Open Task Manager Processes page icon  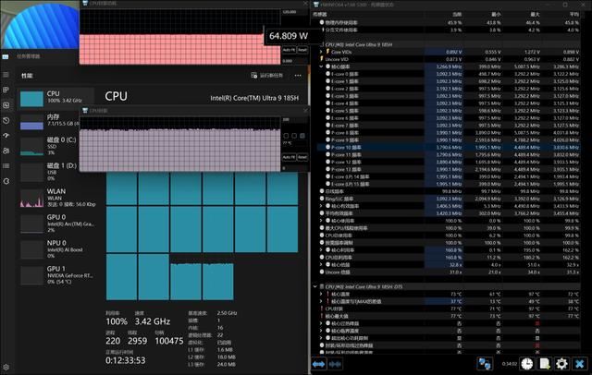(x=6, y=90)
